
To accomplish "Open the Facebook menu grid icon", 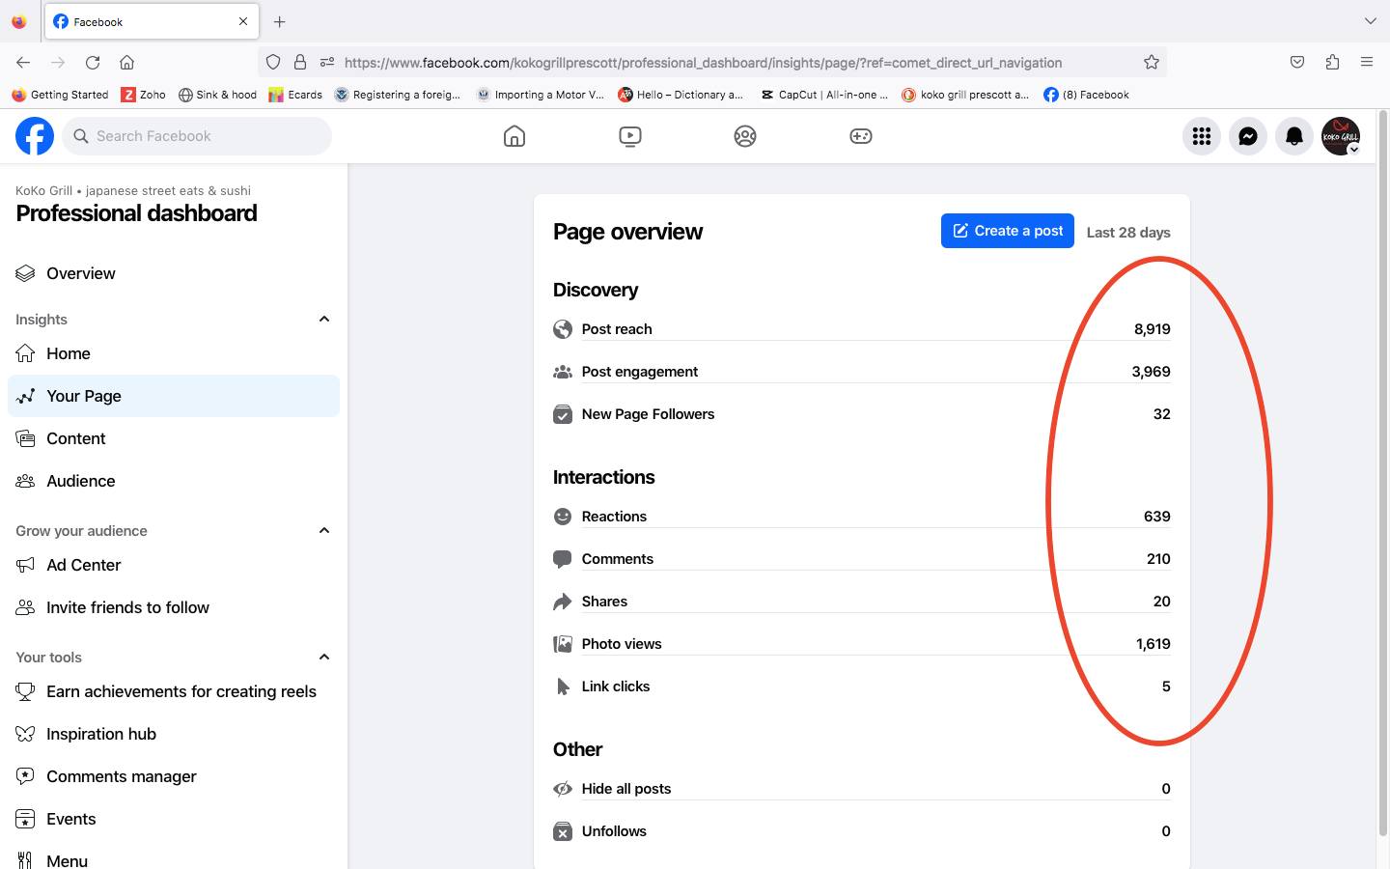I will 1201,136.
